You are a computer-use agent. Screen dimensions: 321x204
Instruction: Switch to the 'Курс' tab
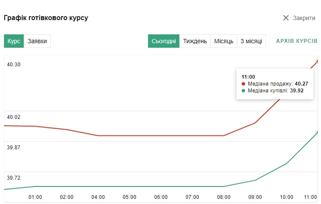coord(14,41)
